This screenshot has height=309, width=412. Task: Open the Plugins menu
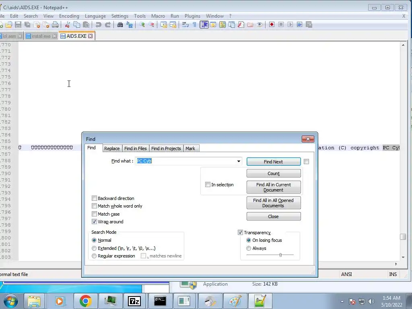192,16
